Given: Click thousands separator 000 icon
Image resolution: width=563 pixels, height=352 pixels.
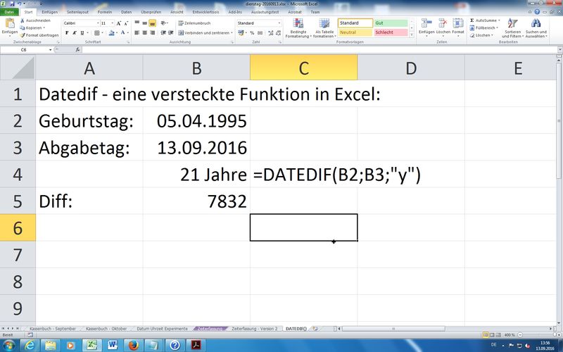Looking at the screenshot, I should 260,32.
